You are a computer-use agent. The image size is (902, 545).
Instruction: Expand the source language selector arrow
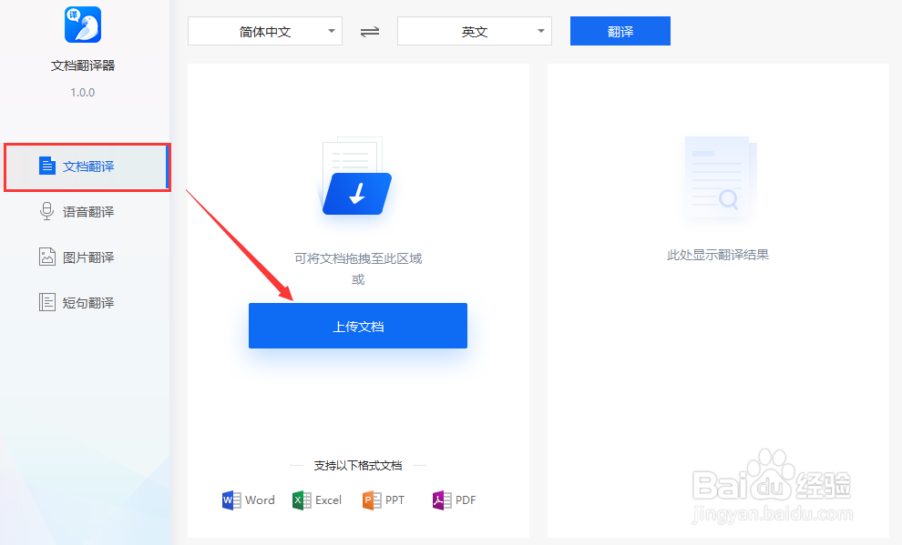[x=332, y=30]
